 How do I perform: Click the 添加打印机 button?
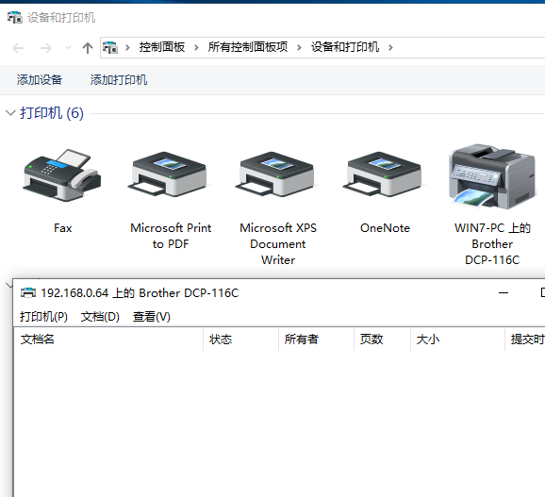coord(119,80)
